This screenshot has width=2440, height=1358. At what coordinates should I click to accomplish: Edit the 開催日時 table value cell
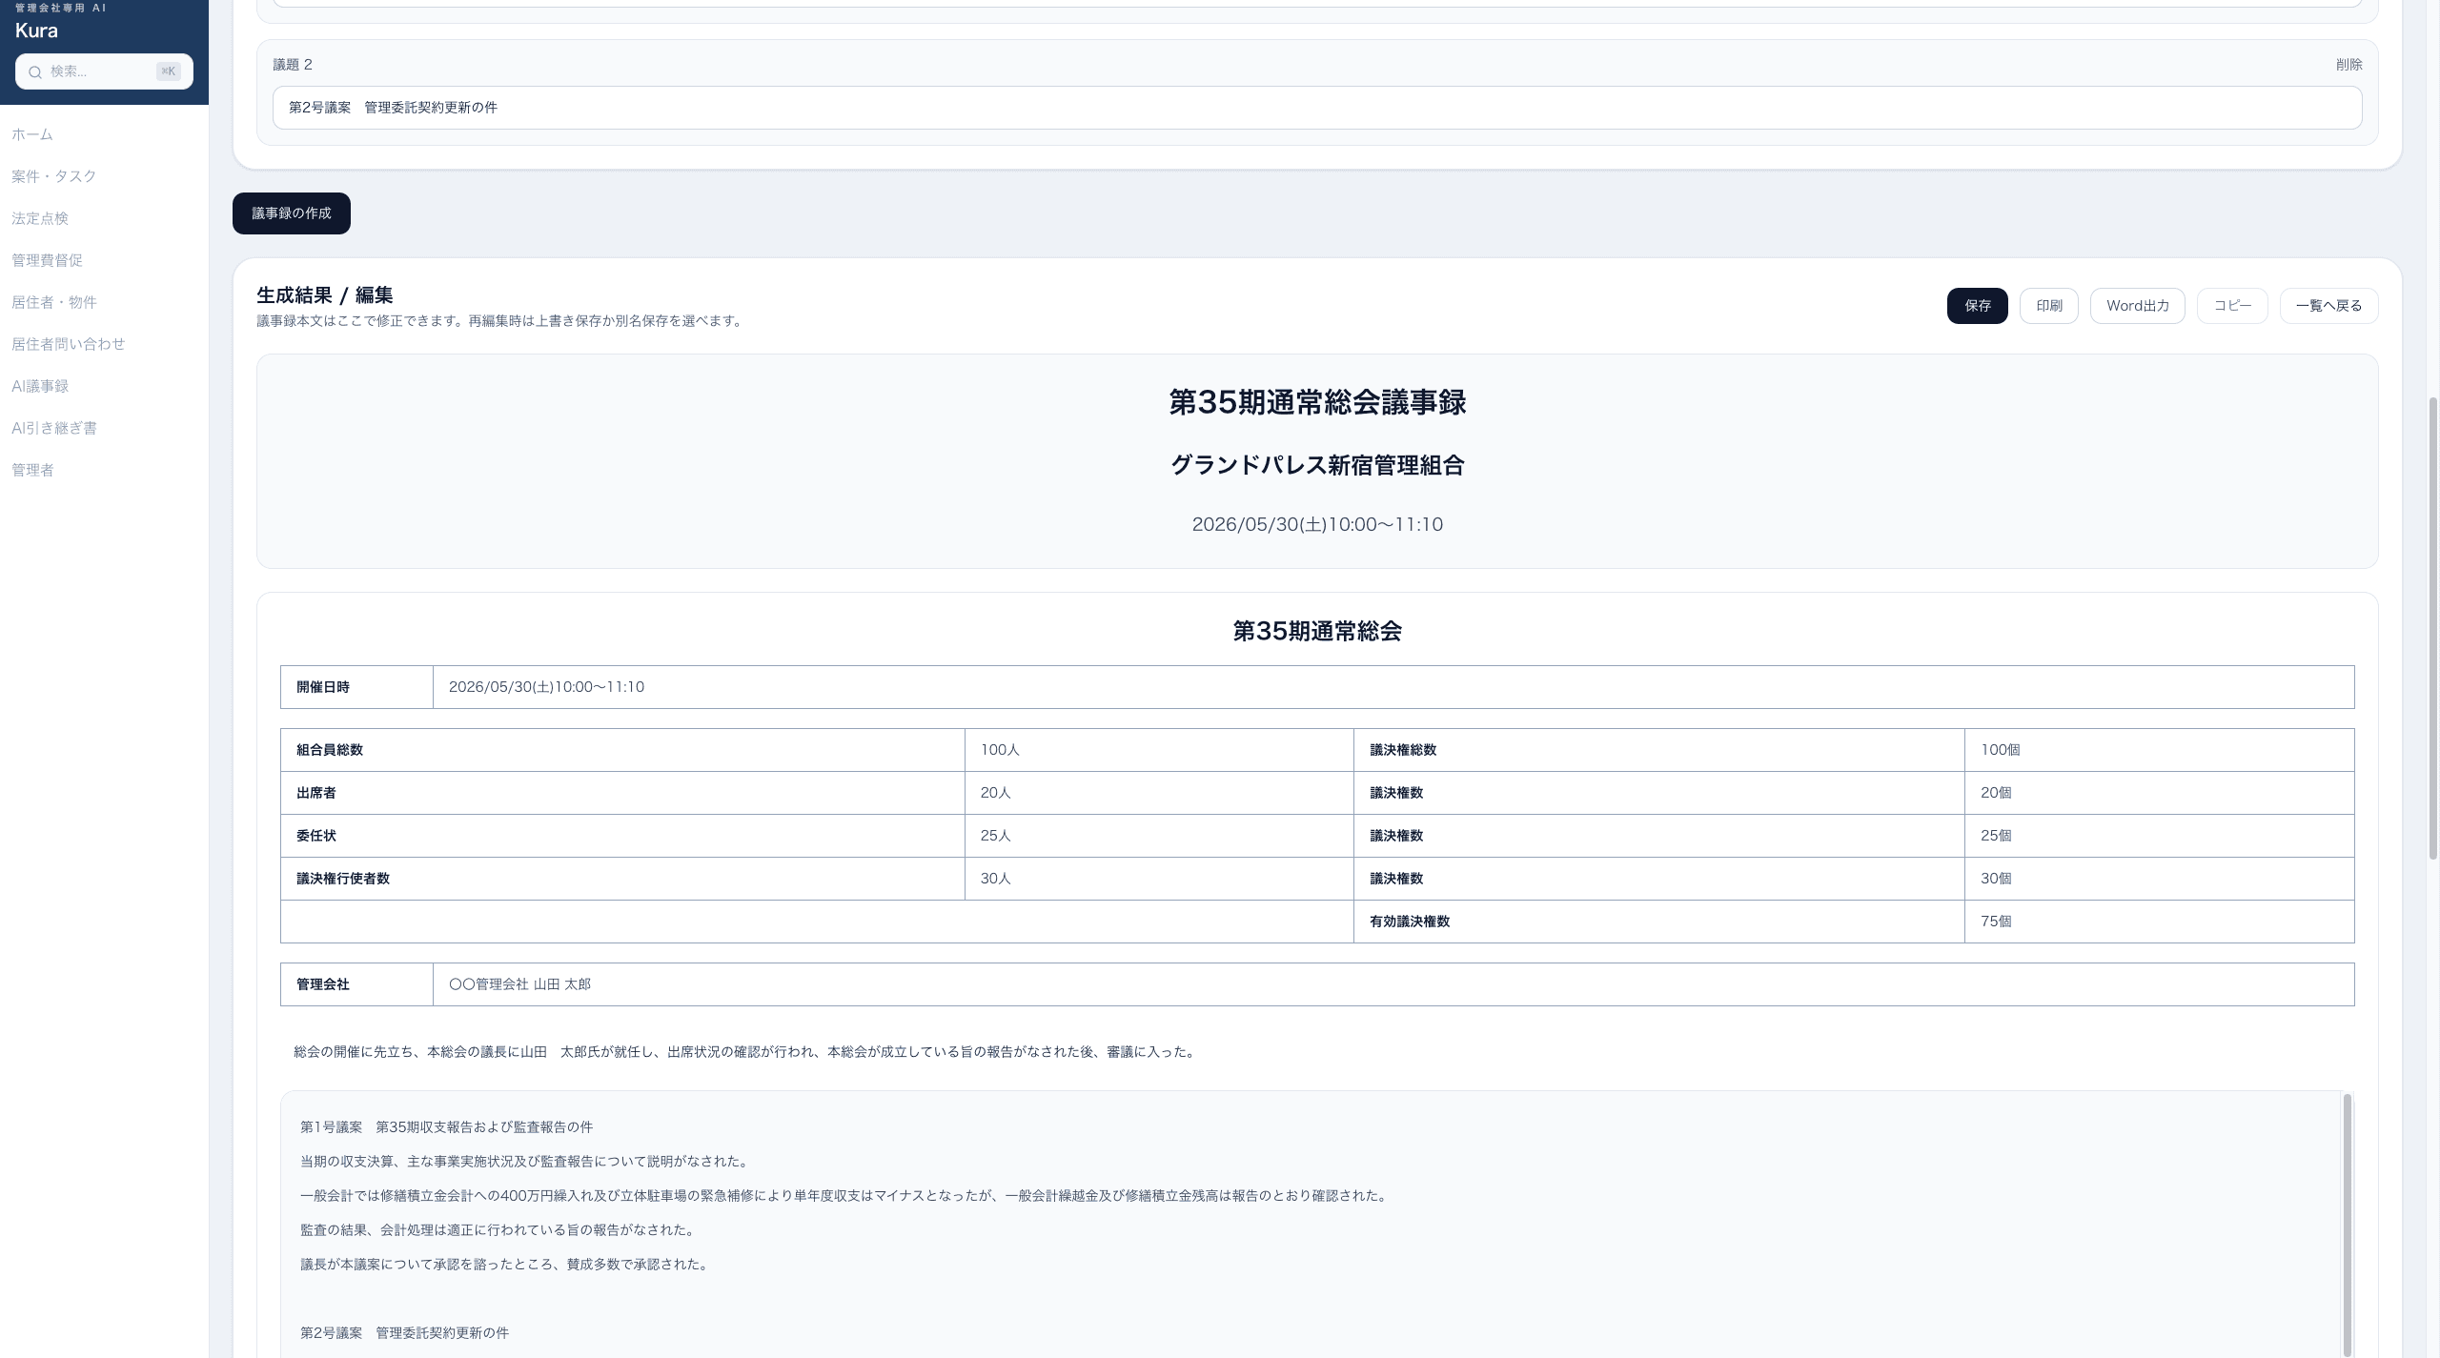(x=1393, y=687)
